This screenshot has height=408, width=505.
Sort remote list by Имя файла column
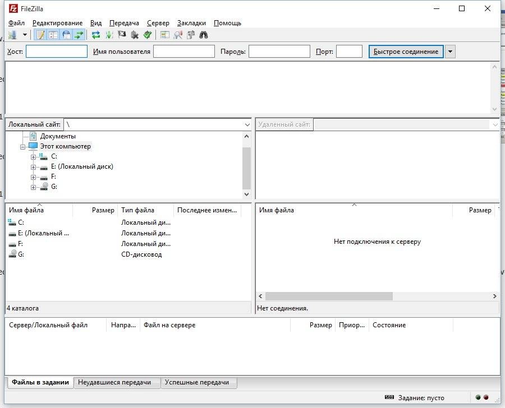(x=354, y=210)
